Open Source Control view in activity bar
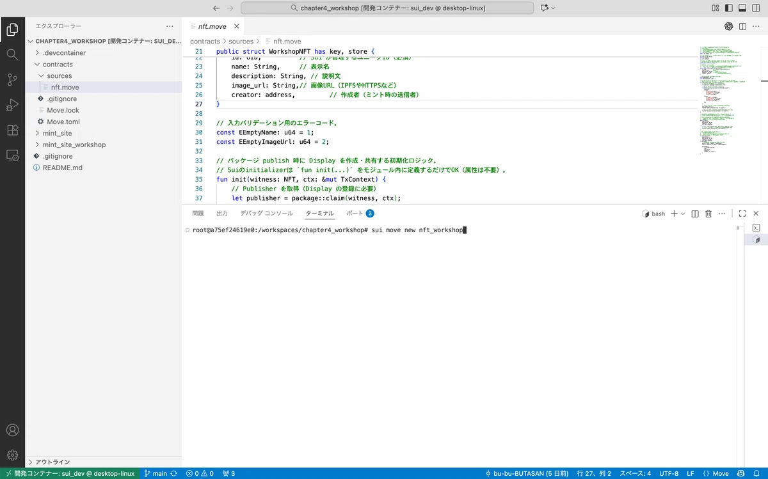The width and height of the screenshot is (768, 479). pyautogui.click(x=12, y=79)
